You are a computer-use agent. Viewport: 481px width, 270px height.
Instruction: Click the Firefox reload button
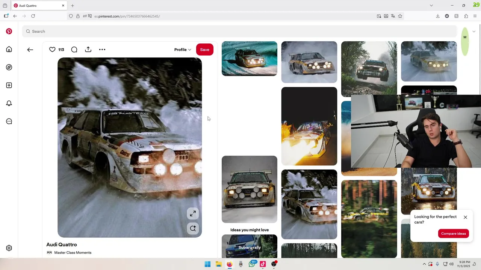click(33, 16)
